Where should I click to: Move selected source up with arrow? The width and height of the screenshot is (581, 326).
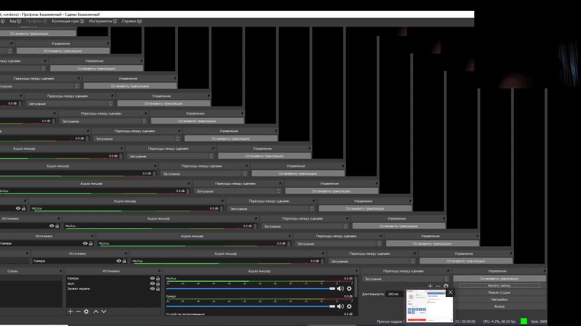96,312
